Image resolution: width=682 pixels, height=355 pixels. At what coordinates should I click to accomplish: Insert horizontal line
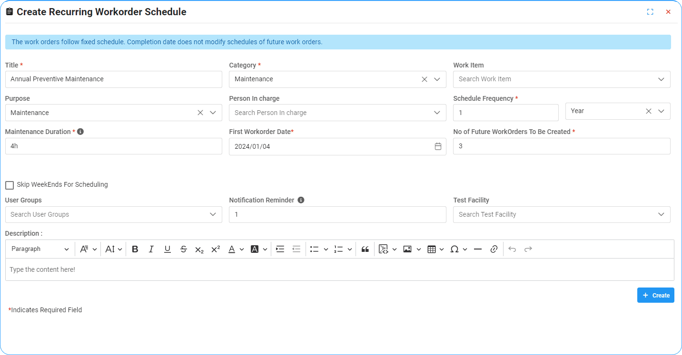[x=478, y=249]
